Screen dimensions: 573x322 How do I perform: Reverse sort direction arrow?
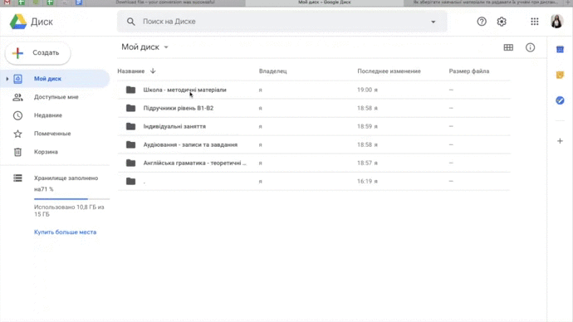[x=153, y=71]
